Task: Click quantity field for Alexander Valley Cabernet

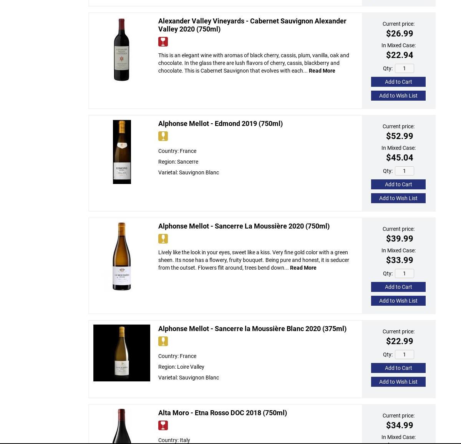Action: (x=404, y=68)
